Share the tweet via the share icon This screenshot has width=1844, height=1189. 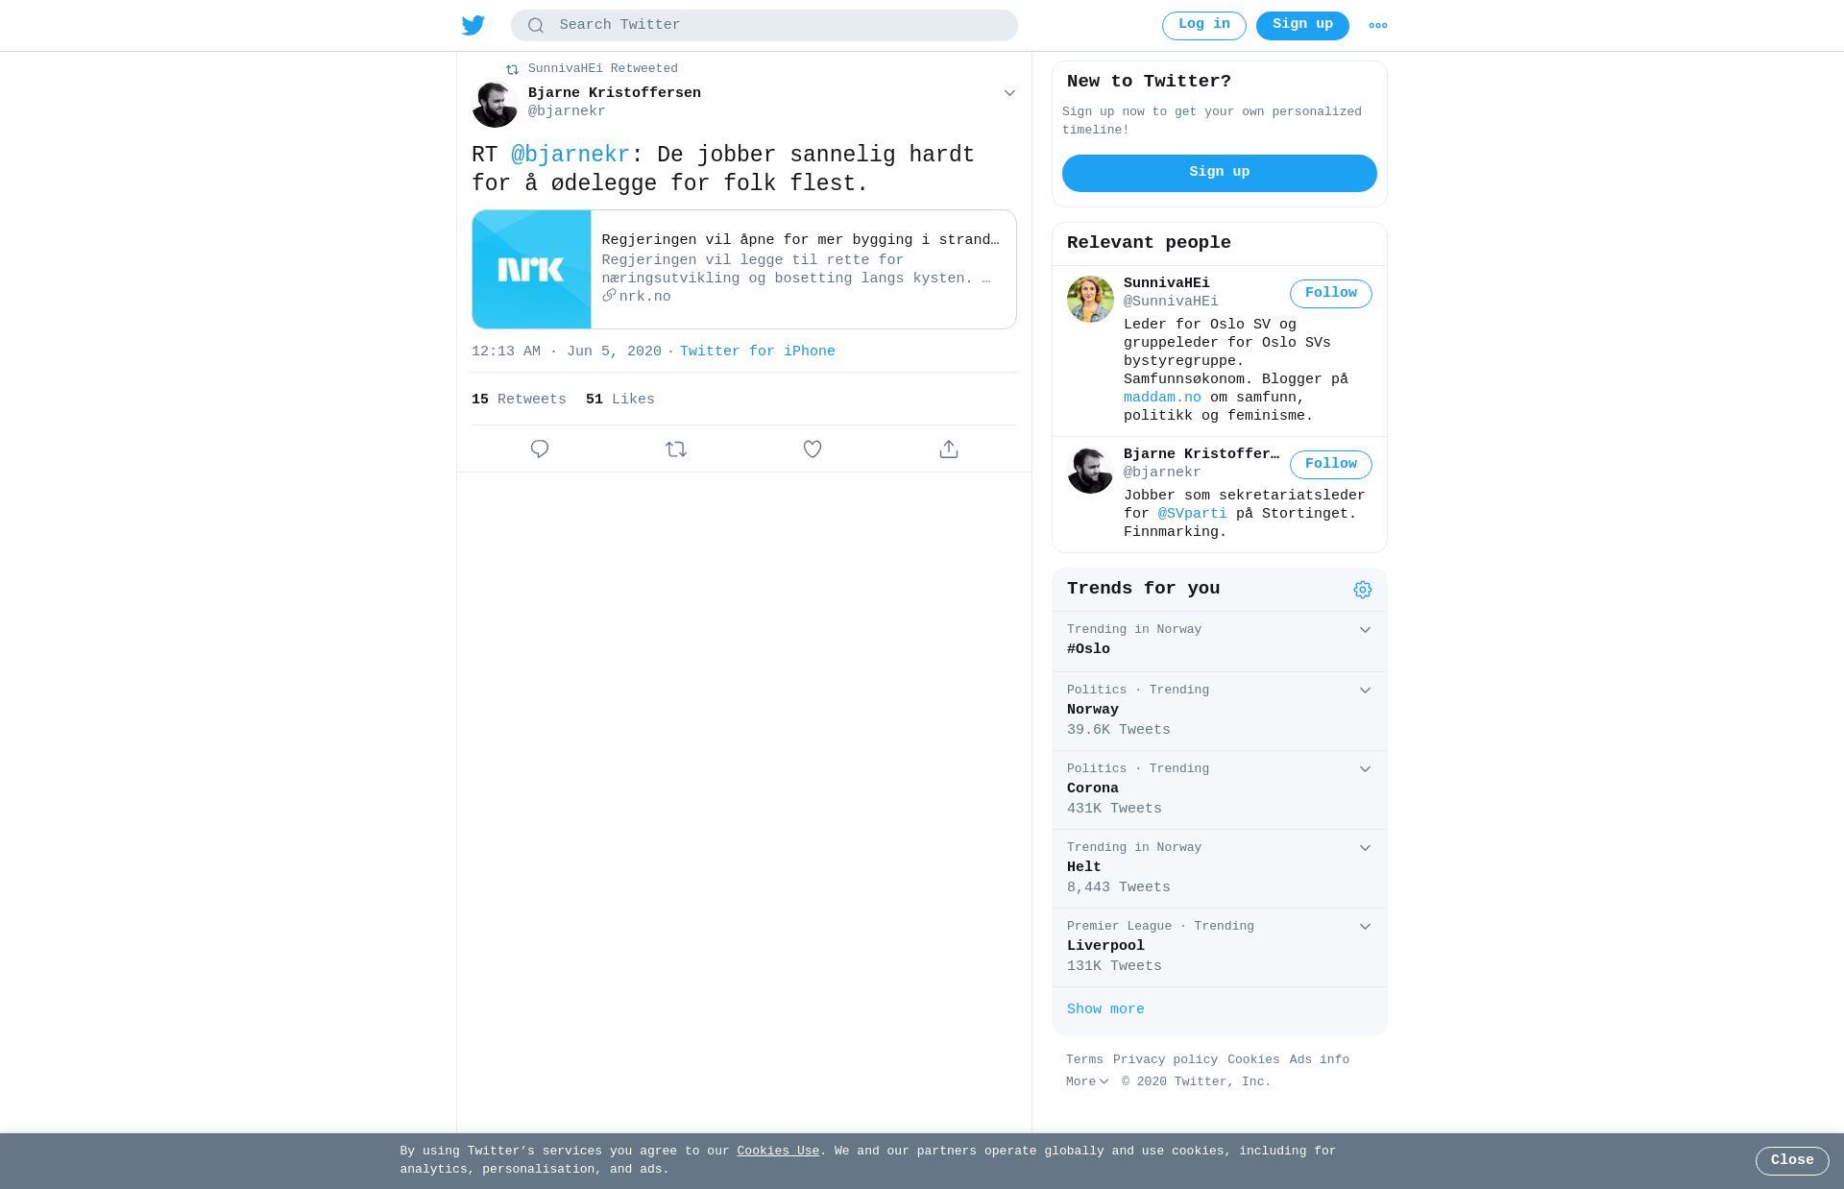tap(949, 449)
